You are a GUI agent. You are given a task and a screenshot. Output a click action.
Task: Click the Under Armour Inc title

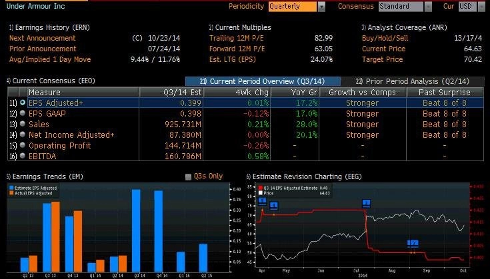point(35,6)
